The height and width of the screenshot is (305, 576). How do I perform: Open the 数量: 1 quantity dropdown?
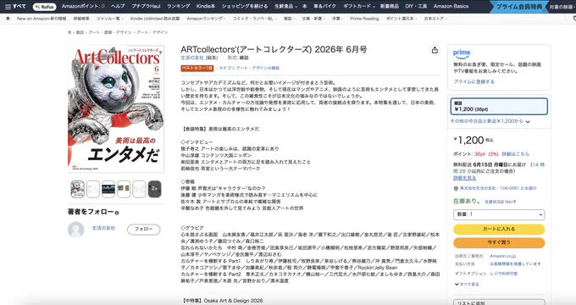click(499, 214)
